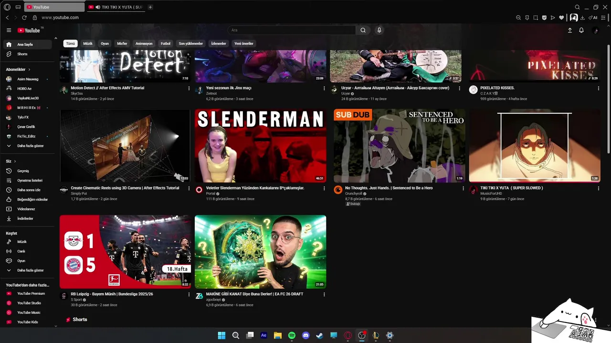
Task: Select the 'Müzik' filter chip
Action: [88, 43]
